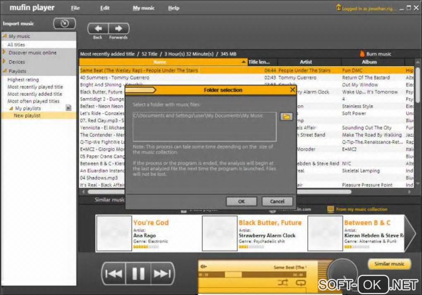Click album Pleasure Pressure Point
422x295 pixels.
(x=367, y=185)
